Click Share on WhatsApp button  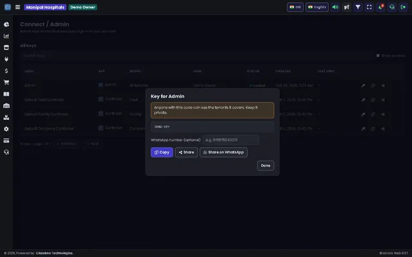pos(223,152)
